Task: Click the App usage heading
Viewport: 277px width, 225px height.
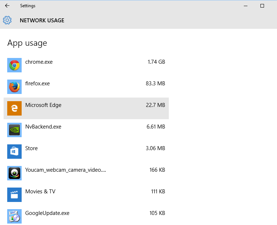Action: 27,43
